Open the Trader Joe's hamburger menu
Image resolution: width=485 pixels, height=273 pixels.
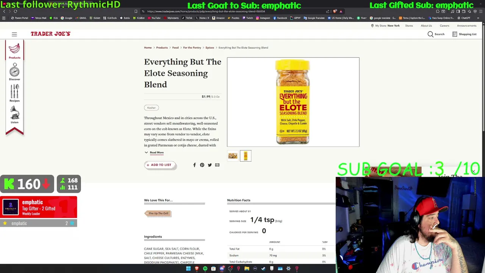(14, 34)
